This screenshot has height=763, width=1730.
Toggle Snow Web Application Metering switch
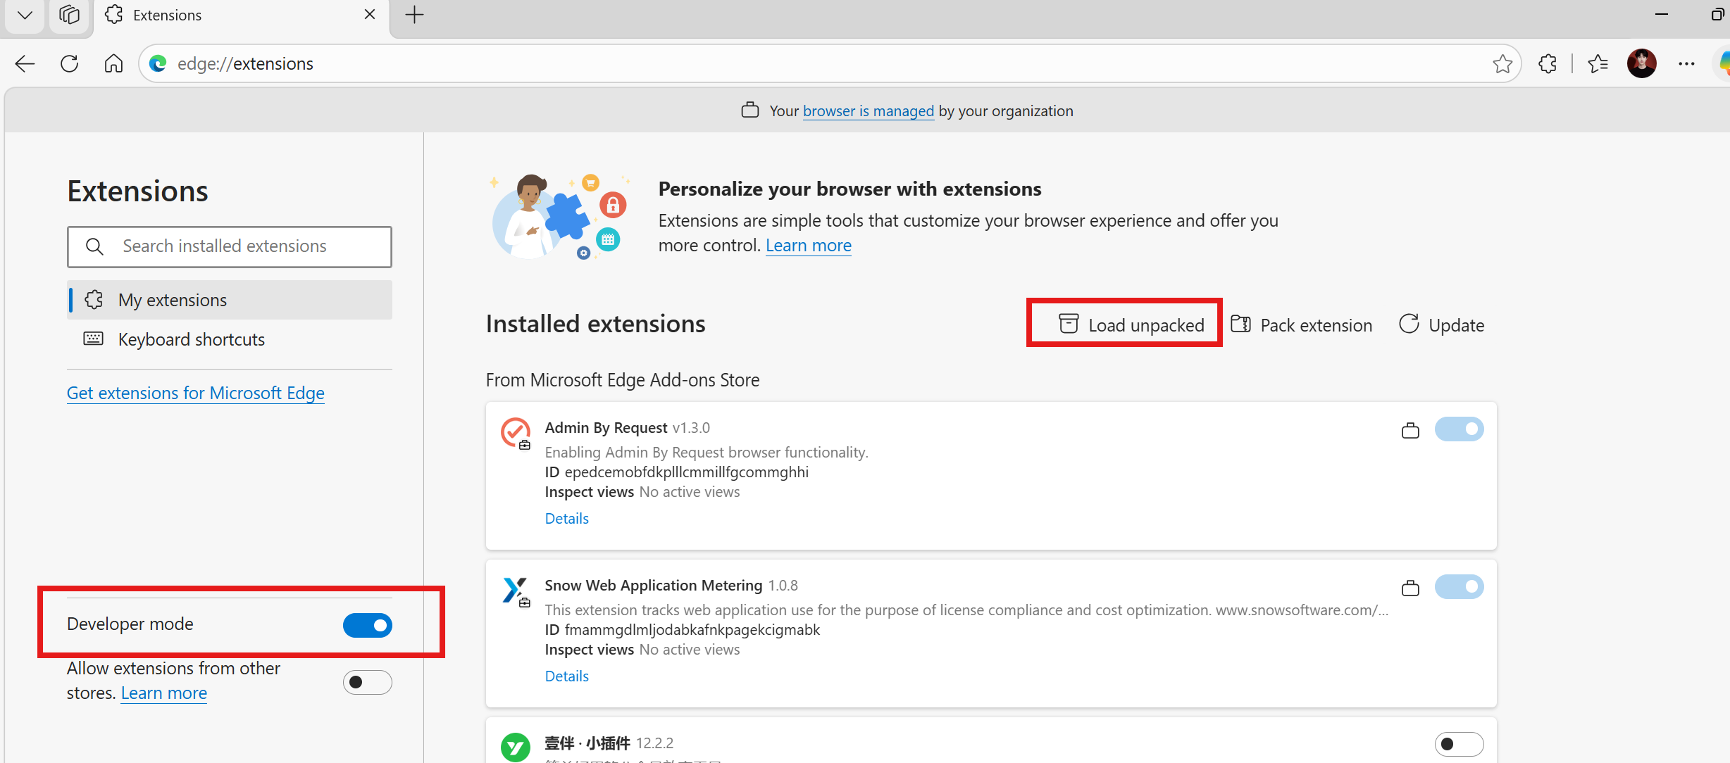point(1459,586)
